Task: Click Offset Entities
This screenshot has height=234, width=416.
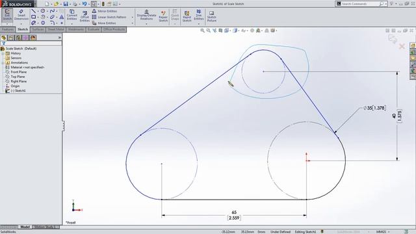Action: pyautogui.click(x=84, y=16)
